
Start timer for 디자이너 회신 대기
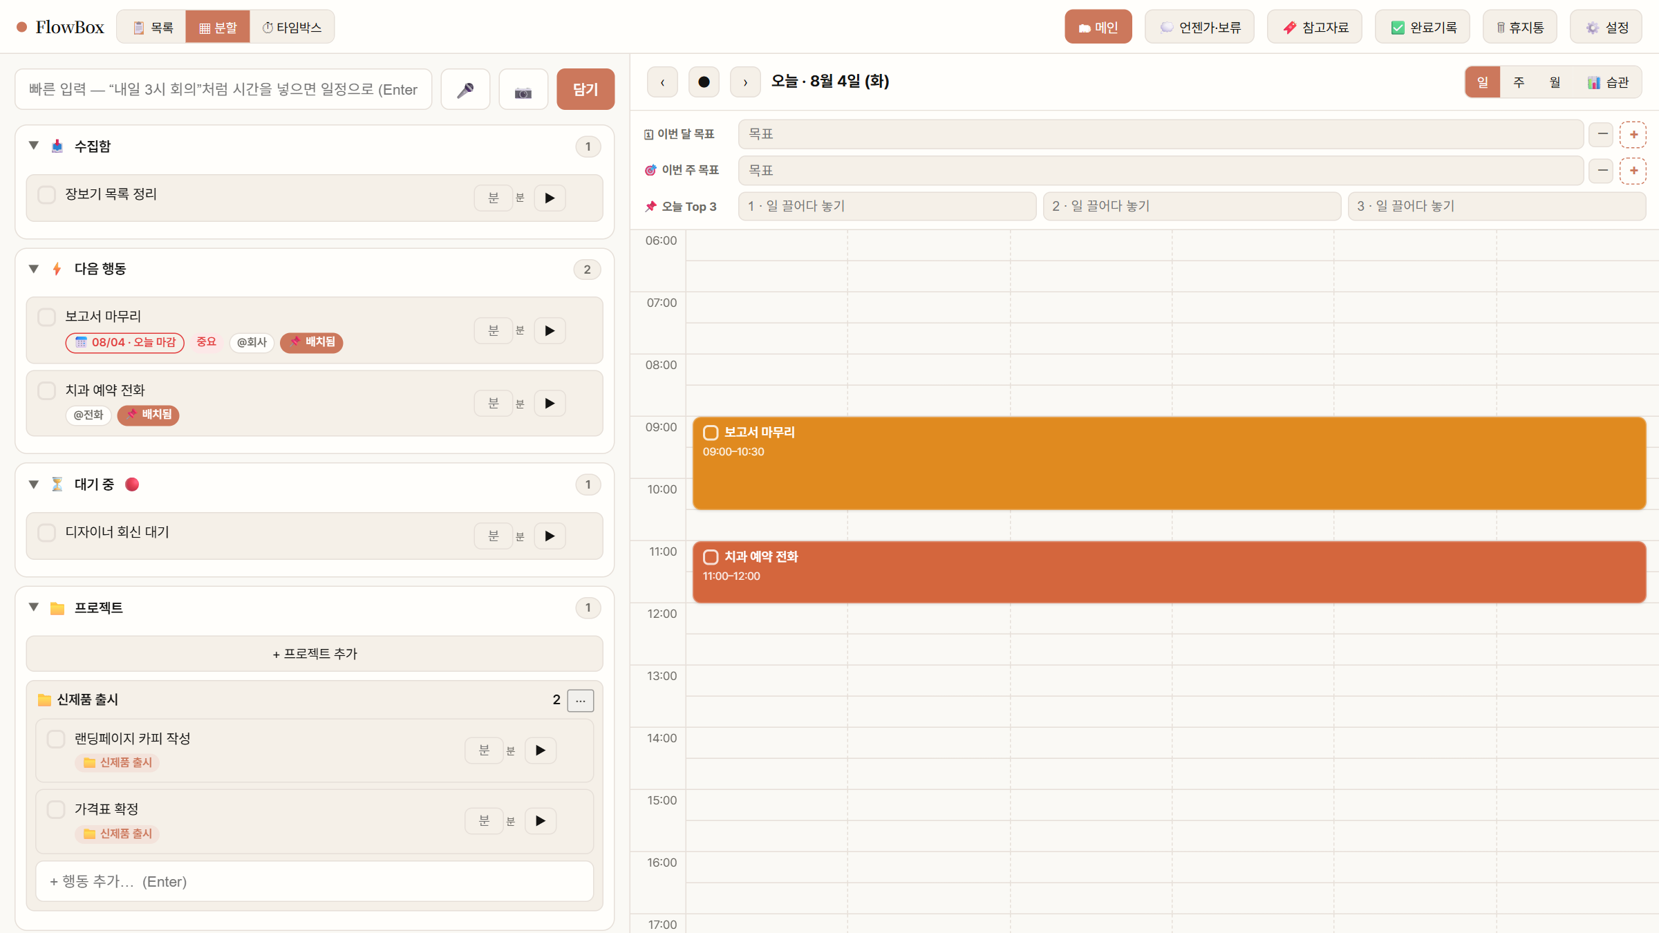point(550,536)
